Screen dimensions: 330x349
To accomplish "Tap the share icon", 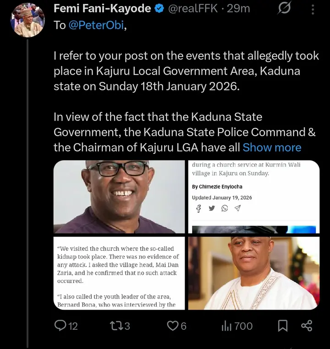I will (x=307, y=326).
